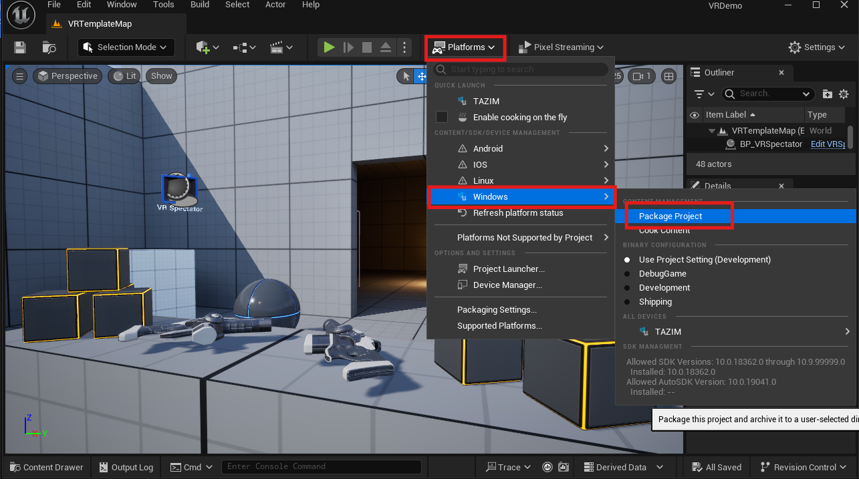Click the Edit VRSpectator blueprint link
The width and height of the screenshot is (859, 479).
coord(827,144)
